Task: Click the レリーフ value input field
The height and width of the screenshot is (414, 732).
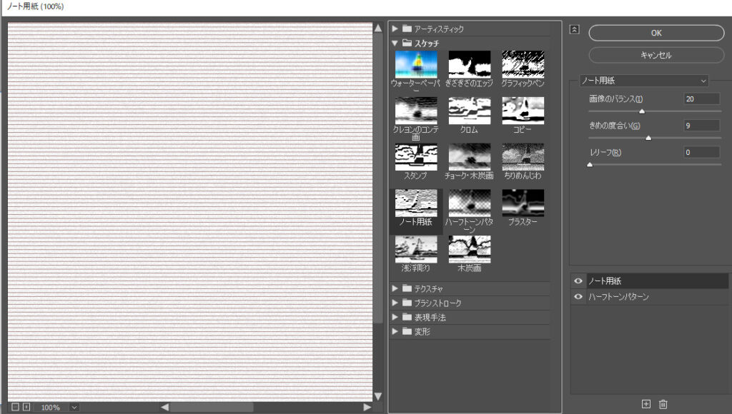Action: [x=701, y=152]
